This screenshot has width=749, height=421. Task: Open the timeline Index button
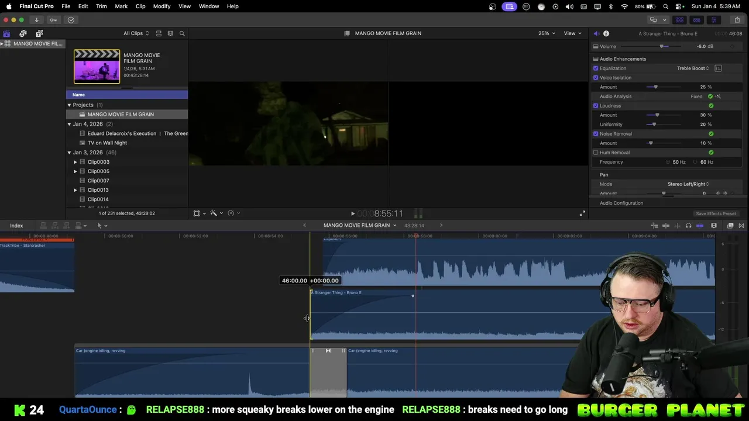pyautogui.click(x=16, y=226)
